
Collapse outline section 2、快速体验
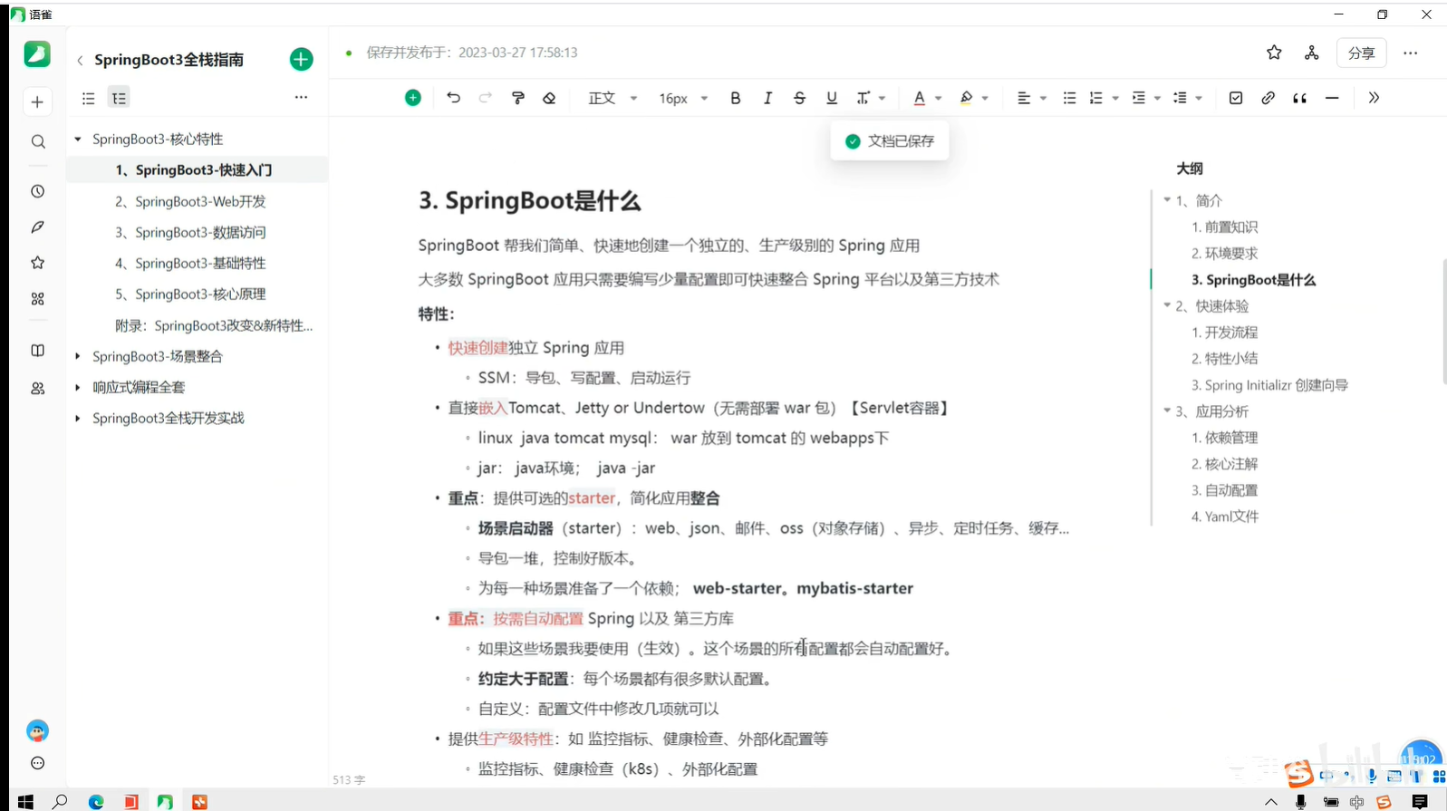(1167, 305)
